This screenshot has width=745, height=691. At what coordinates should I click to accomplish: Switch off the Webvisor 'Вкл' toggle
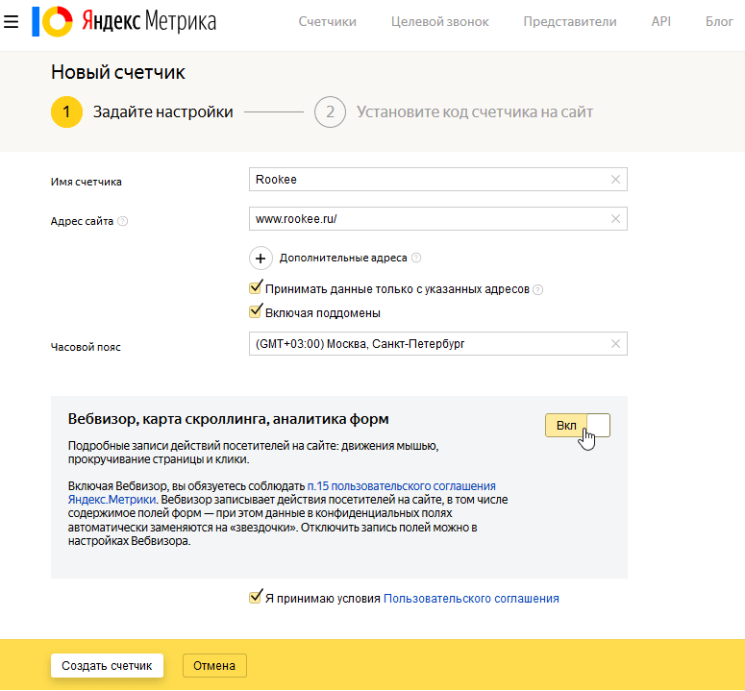tap(578, 425)
